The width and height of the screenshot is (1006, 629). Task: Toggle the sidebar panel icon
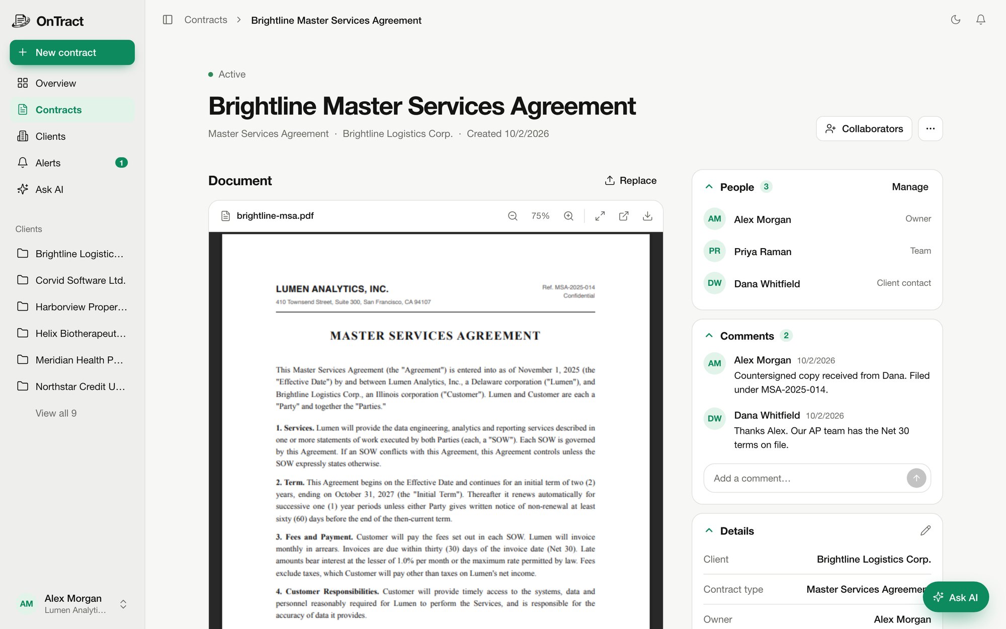[x=167, y=20]
